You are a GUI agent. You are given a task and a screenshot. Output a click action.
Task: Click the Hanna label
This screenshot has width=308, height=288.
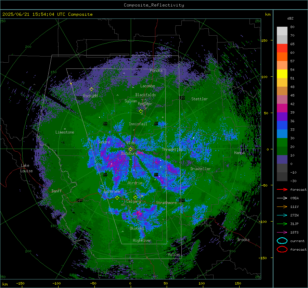pyautogui.click(x=239, y=152)
